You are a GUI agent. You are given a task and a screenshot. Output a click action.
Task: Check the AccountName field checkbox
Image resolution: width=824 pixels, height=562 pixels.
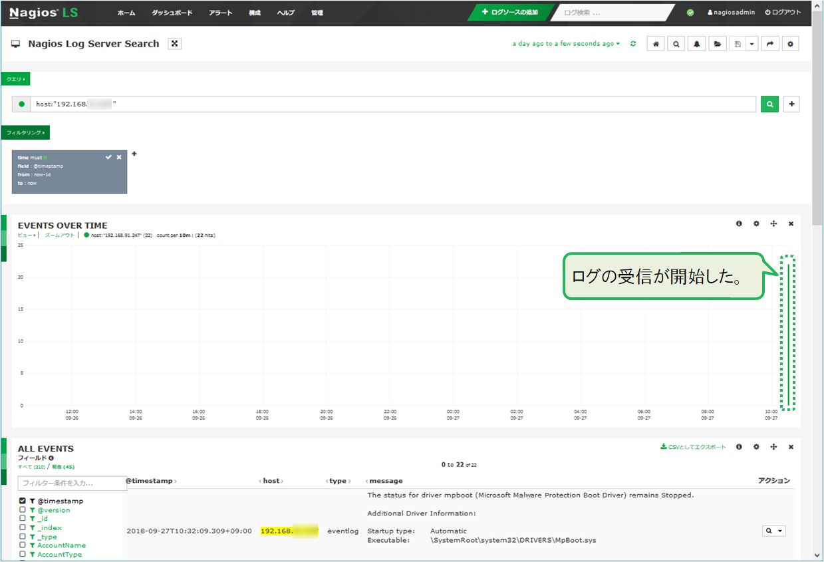pyautogui.click(x=23, y=545)
